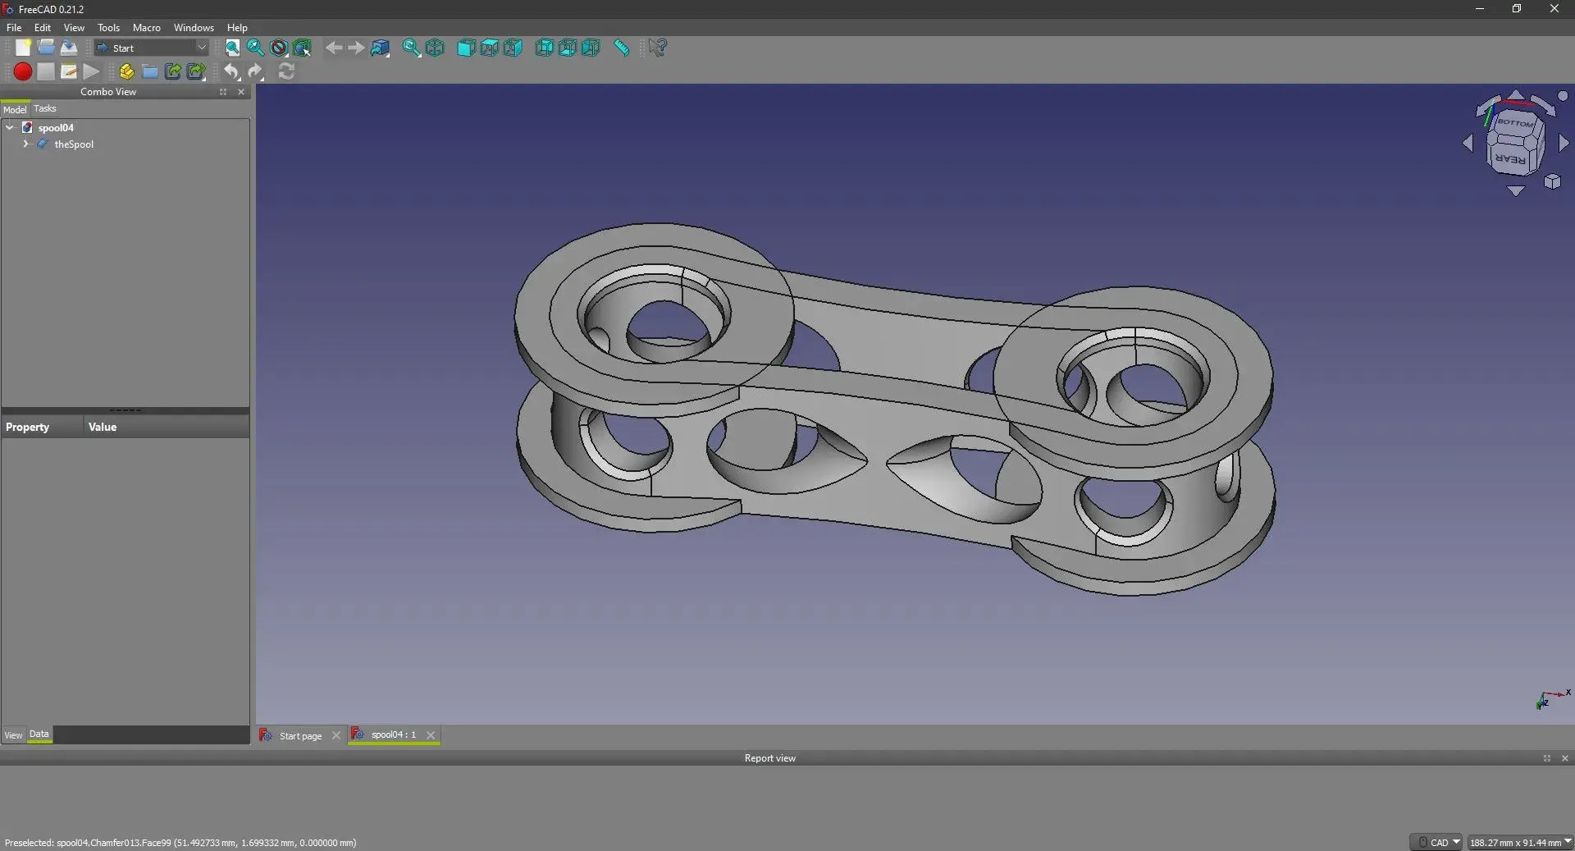The image size is (1575, 851).
Task: Rotate view up with navigation cube top arrow
Action: click(x=1516, y=95)
